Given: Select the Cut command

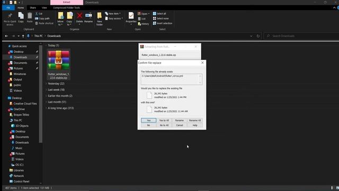Looking at the screenshot, I should pos(39,14).
